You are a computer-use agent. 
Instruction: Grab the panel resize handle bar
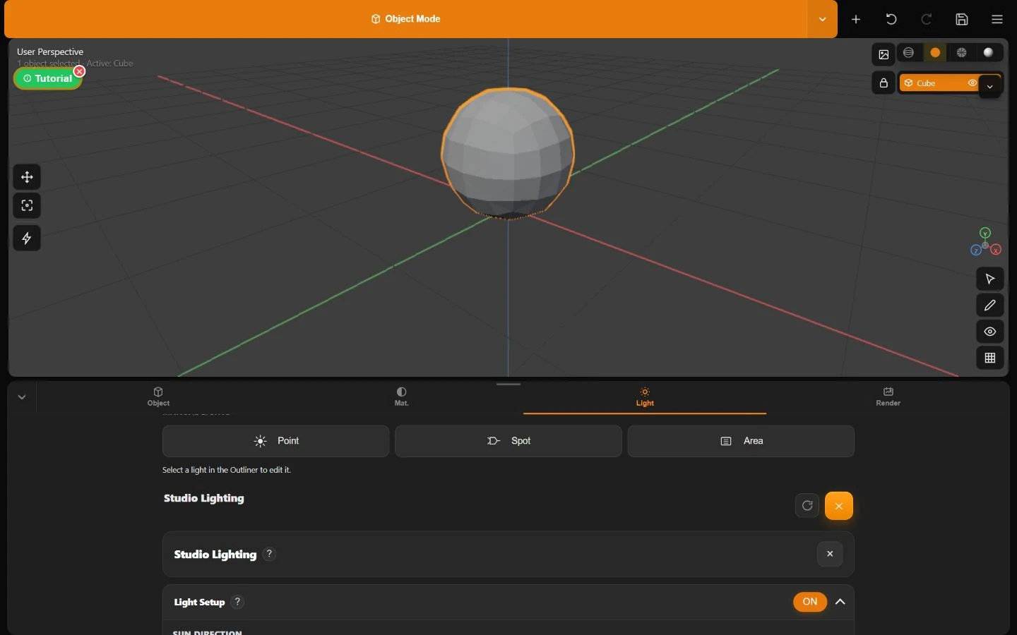[509, 385]
